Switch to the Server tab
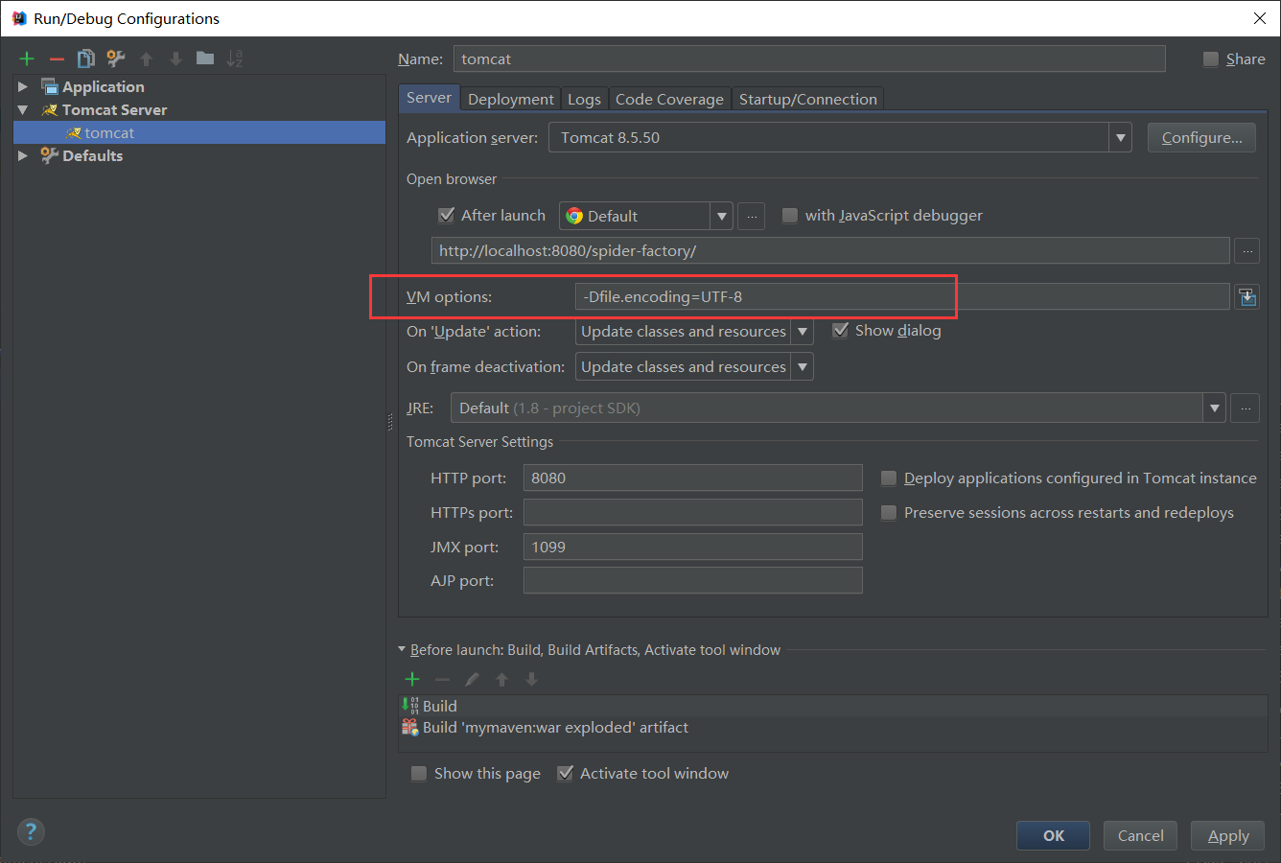This screenshot has width=1281, height=863. (x=429, y=98)
